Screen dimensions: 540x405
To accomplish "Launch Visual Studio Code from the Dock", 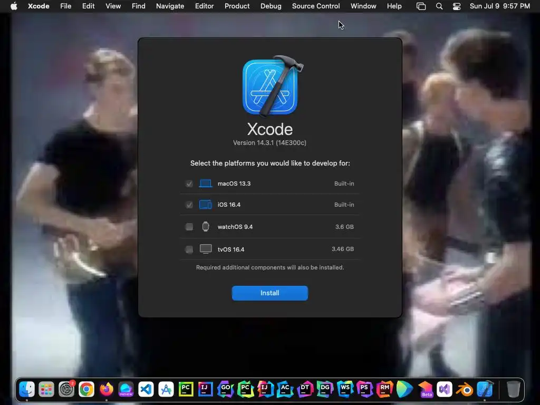I will coord(146,389).
